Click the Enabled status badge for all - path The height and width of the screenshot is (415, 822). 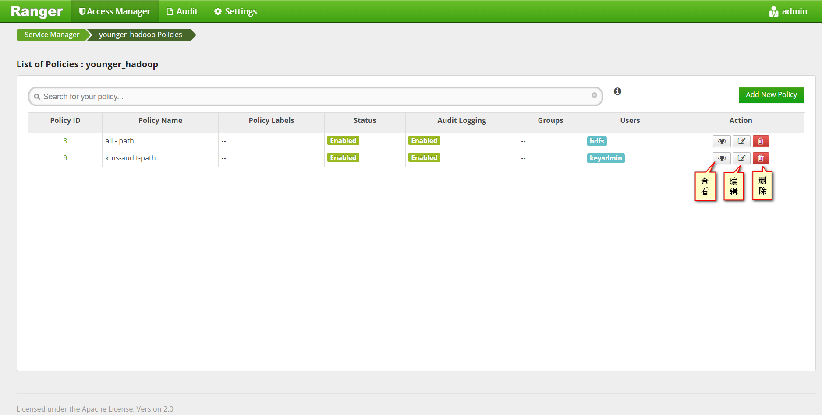pos(343,140)
